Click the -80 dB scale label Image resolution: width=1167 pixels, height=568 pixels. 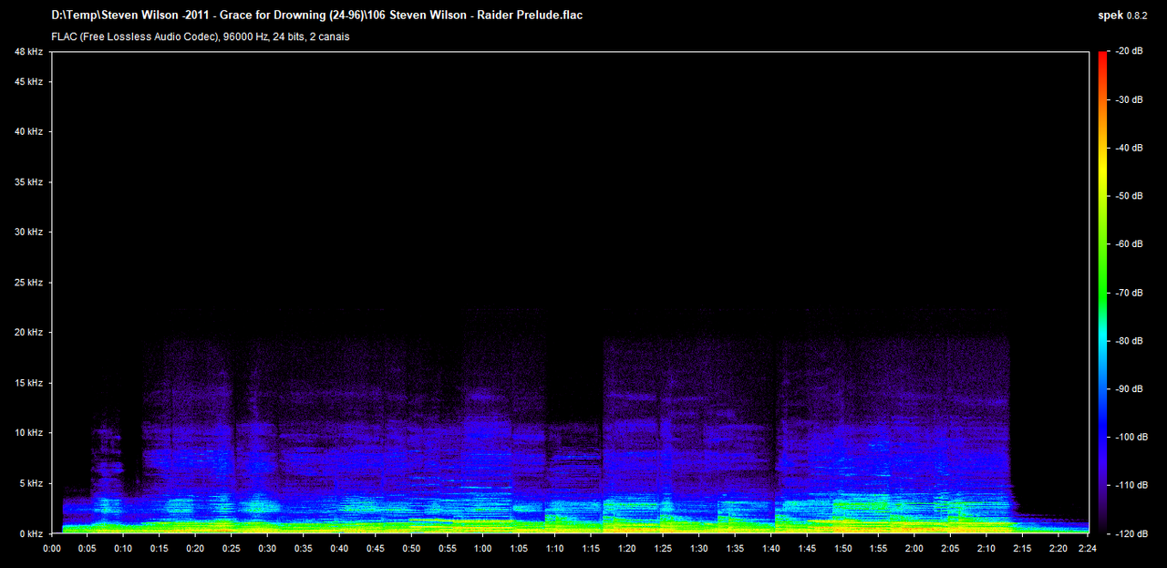(1130, 341)
